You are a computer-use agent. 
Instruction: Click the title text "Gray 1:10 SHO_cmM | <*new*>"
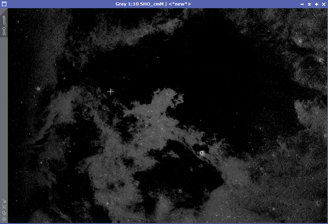[x=153, y=4]
